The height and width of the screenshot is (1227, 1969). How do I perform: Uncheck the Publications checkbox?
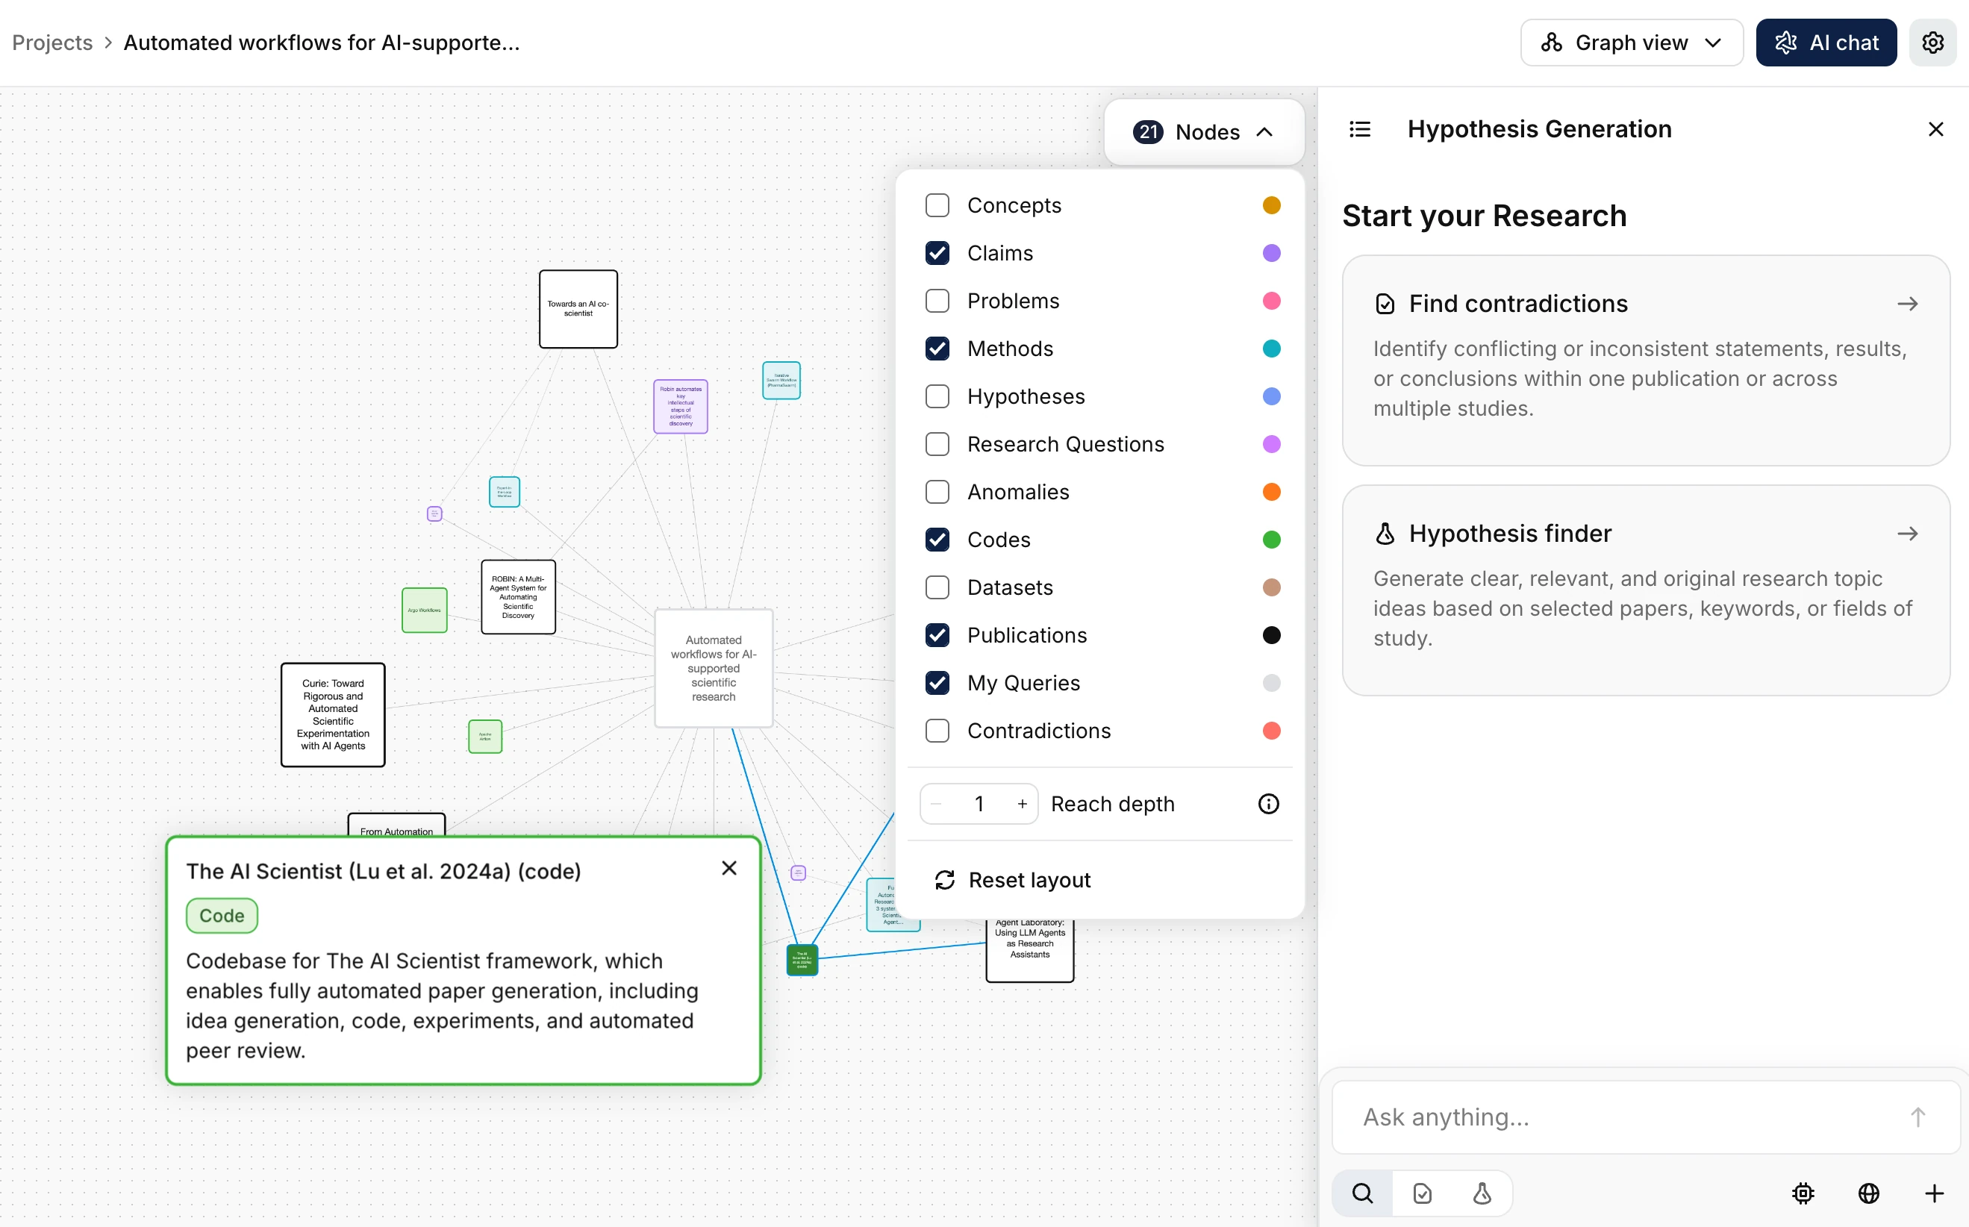937,635
